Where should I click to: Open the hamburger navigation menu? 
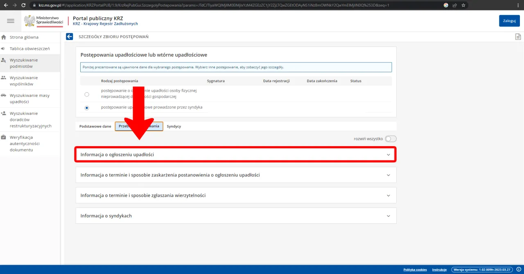[11, 21]
